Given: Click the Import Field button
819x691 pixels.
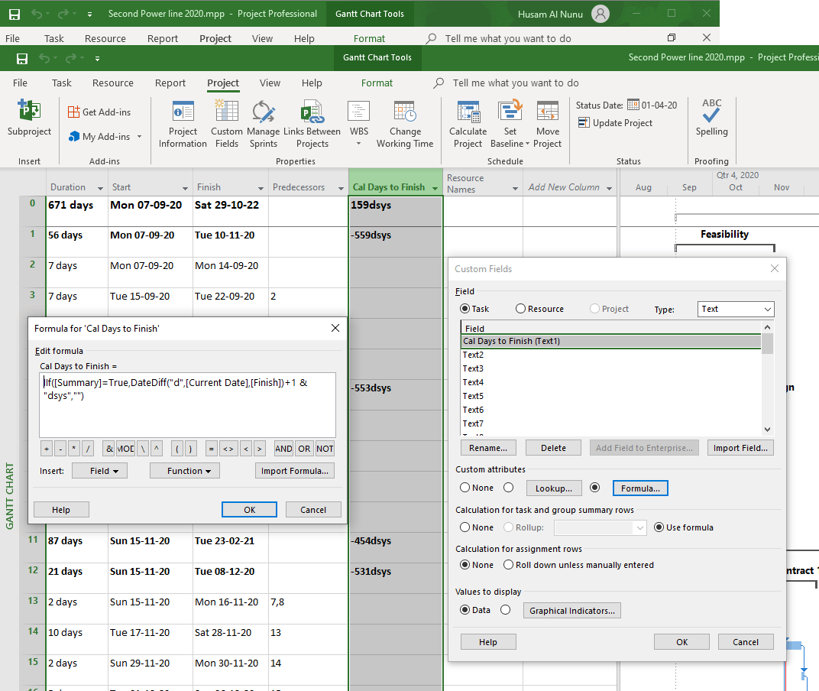Looking at the screenshot, I should pos(740,448).
